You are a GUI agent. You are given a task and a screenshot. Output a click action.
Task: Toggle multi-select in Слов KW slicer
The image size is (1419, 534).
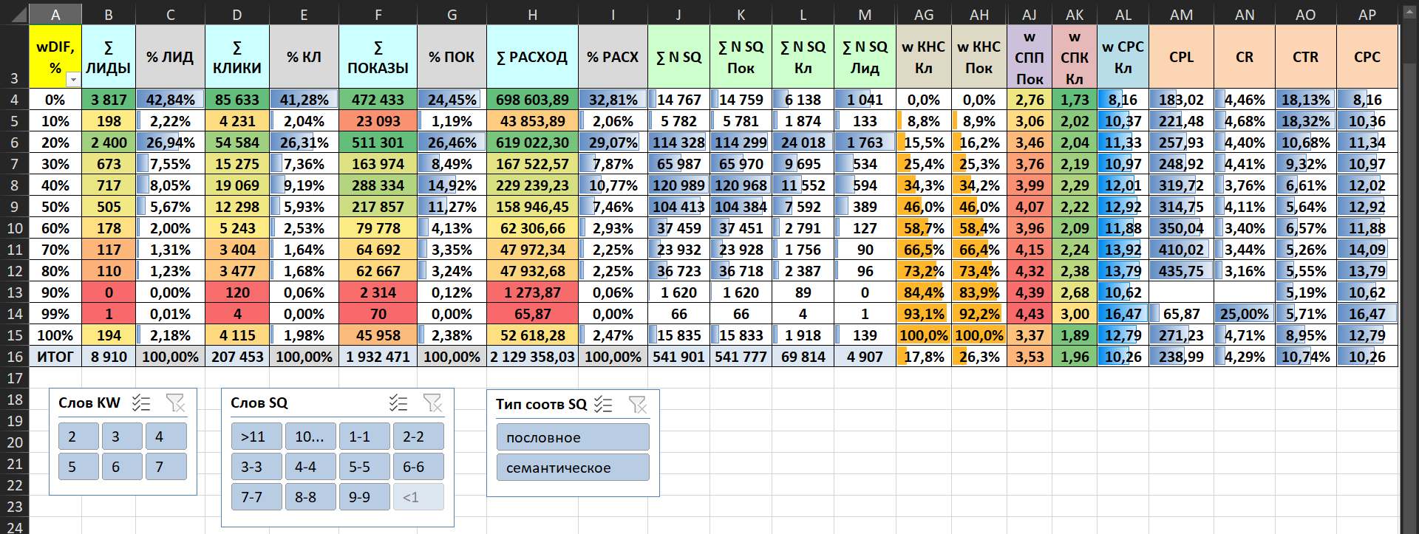click(x=141, y=403)
